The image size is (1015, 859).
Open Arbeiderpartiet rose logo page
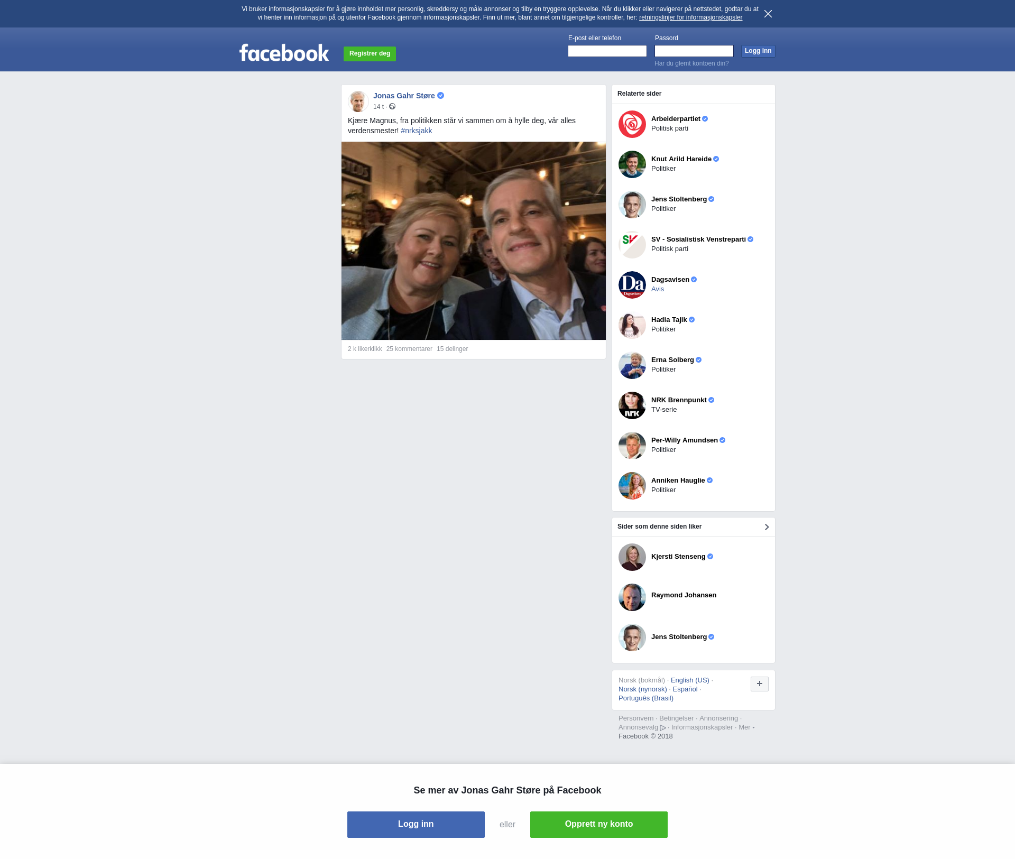click(632, 124)
